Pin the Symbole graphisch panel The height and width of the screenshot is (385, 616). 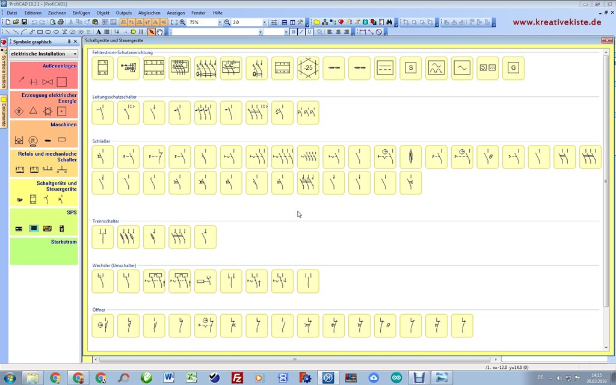69,42
